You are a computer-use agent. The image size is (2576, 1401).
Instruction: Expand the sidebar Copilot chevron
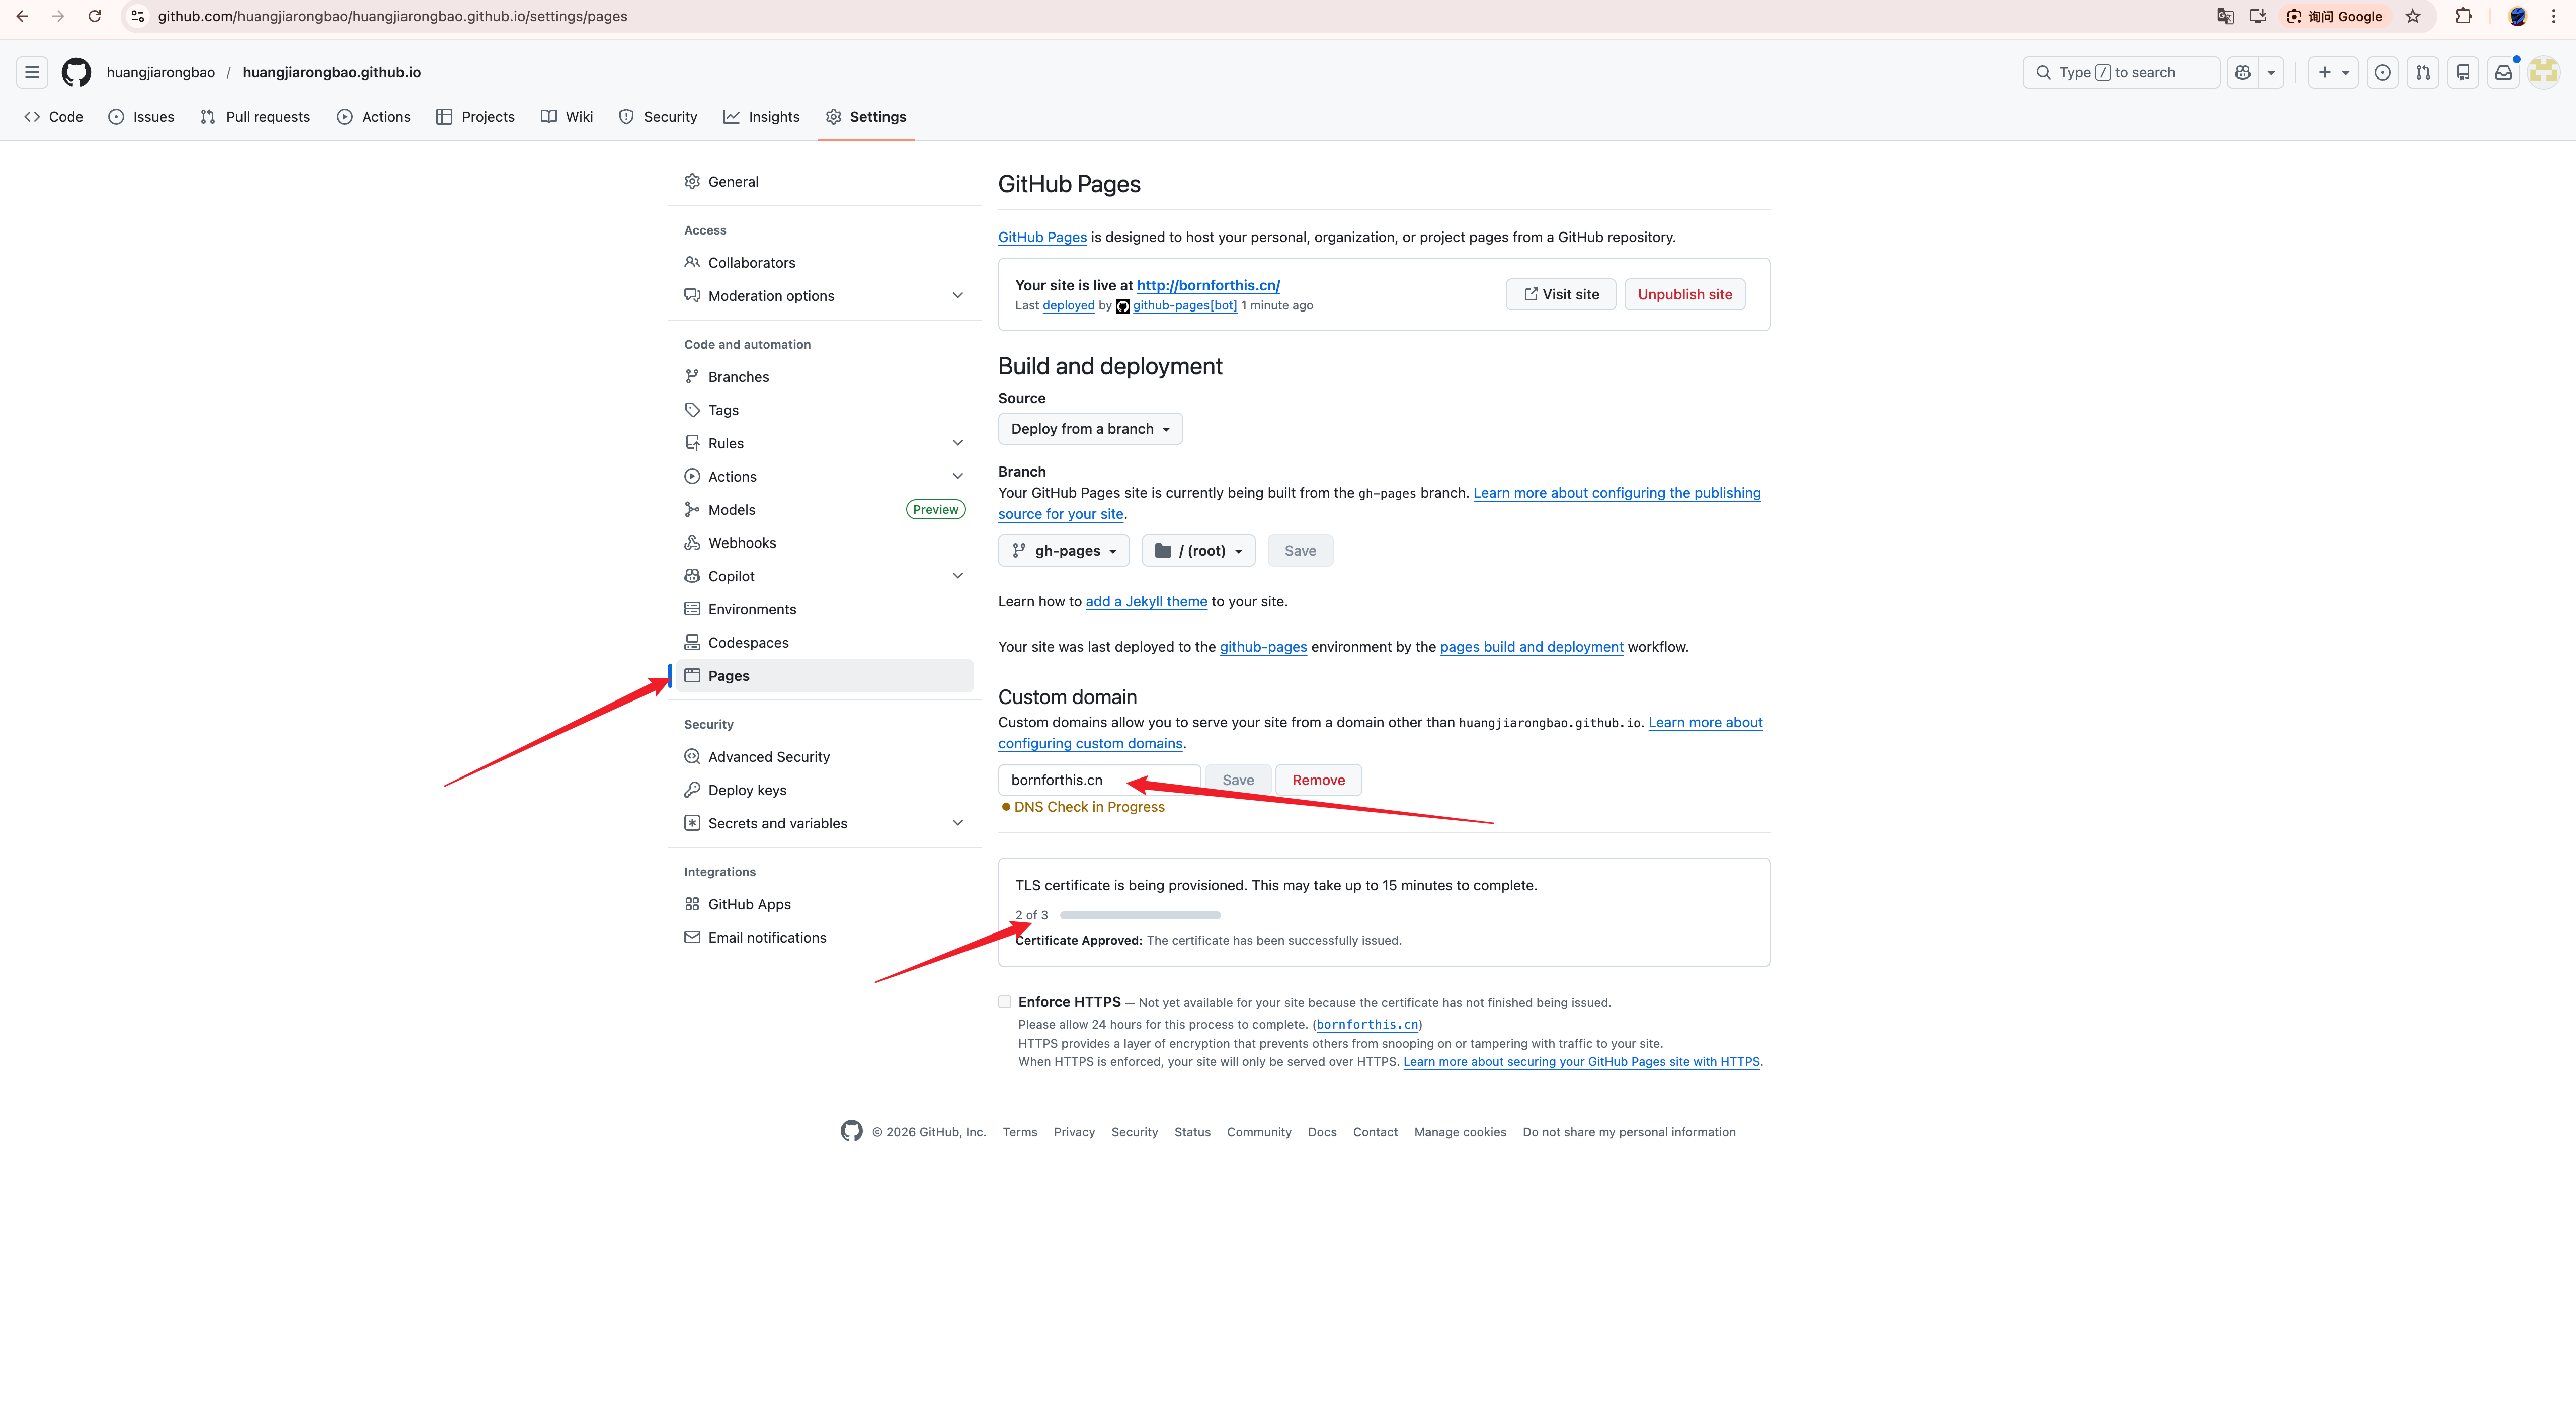point(958,576)
